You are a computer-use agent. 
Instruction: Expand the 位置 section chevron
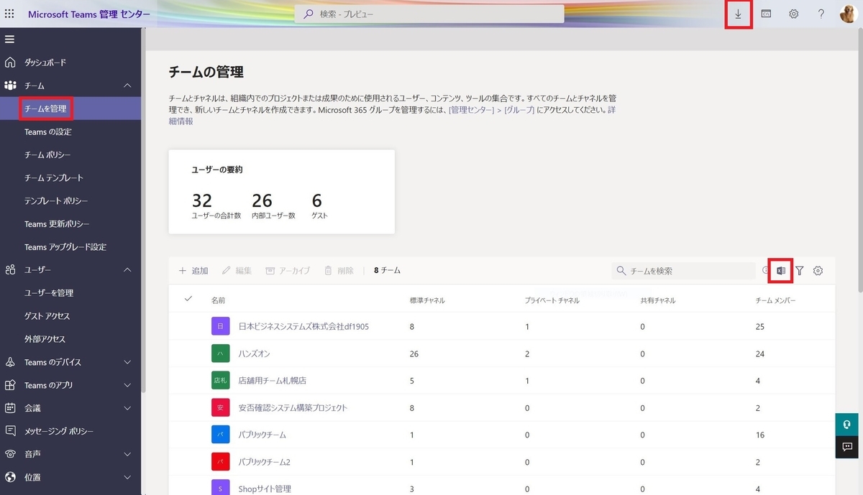127,477
